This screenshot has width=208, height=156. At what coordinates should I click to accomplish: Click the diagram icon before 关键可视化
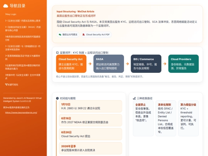coord(6,84)
